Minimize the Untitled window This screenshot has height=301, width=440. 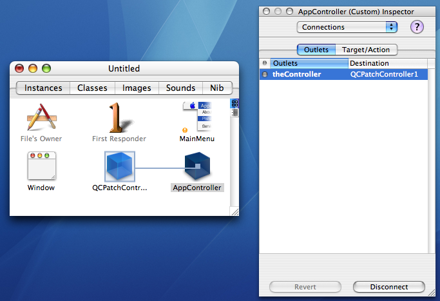(33, 68)
